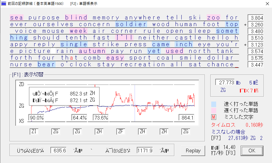This screenshot has width=272, height=163.
Task: Click the pink highlighted word blind
Action: pos(76,17)
